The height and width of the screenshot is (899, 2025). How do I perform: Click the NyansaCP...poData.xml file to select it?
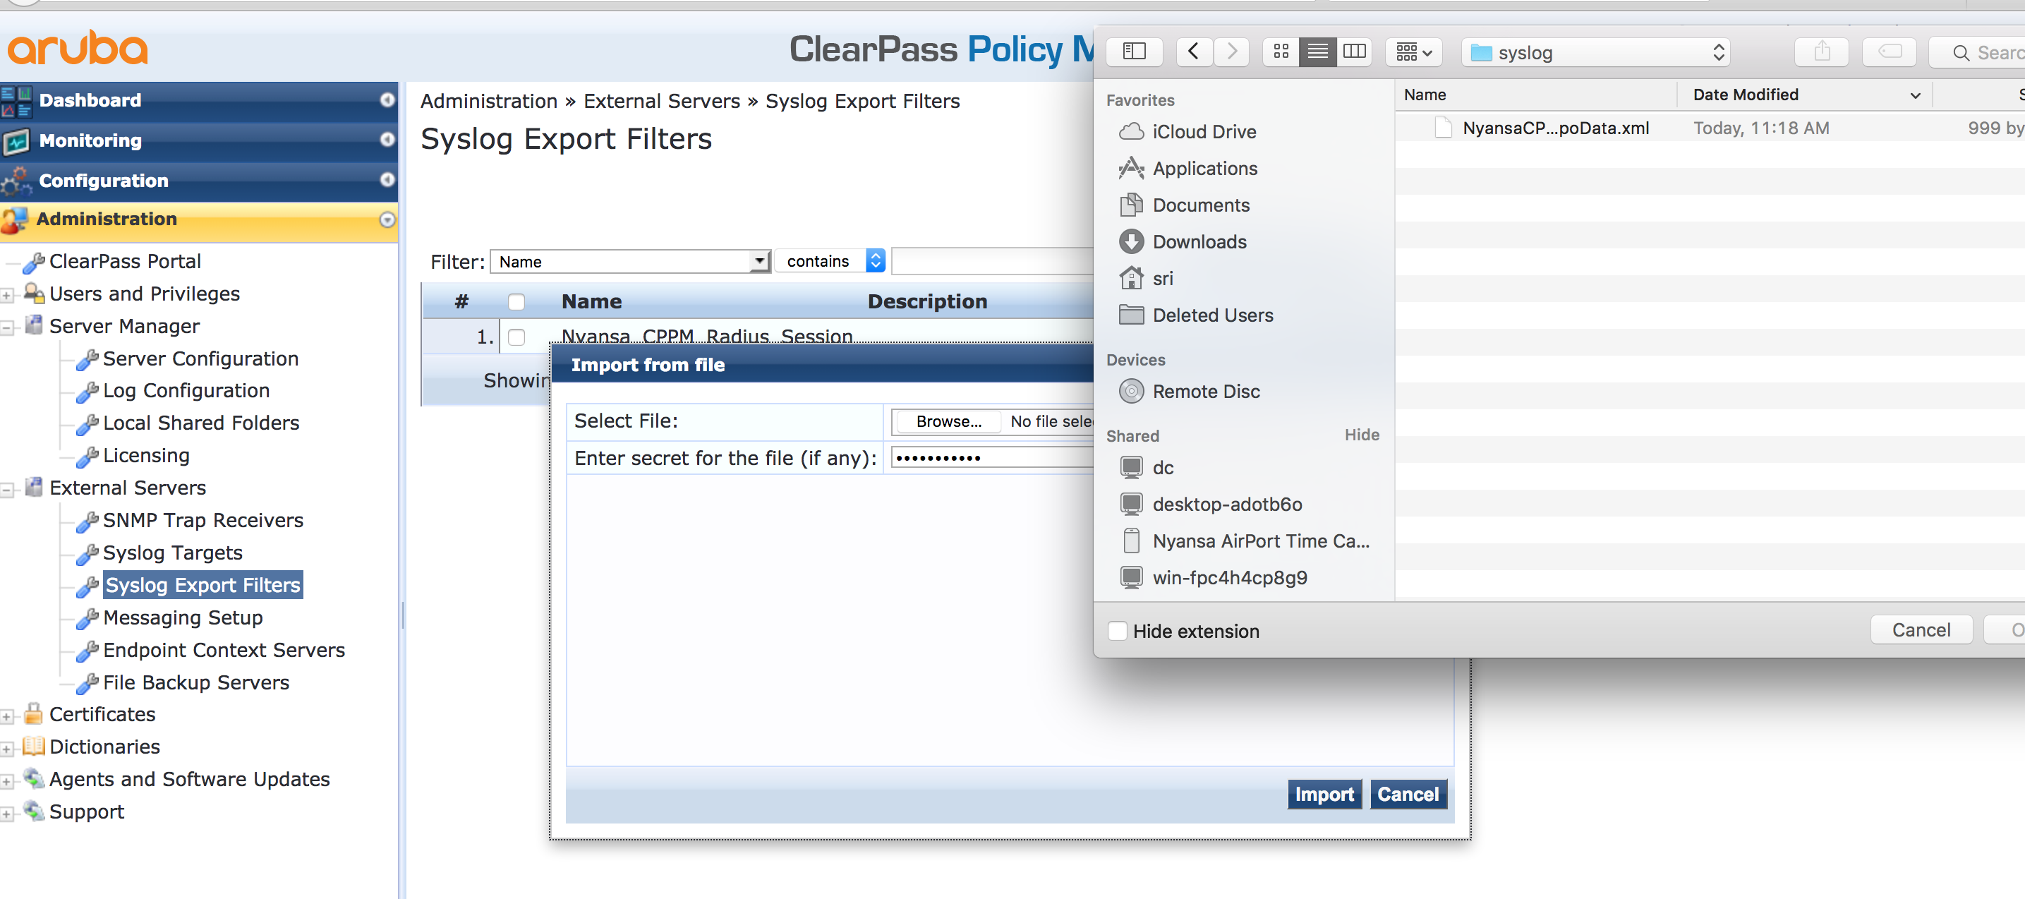point(1549,126)
